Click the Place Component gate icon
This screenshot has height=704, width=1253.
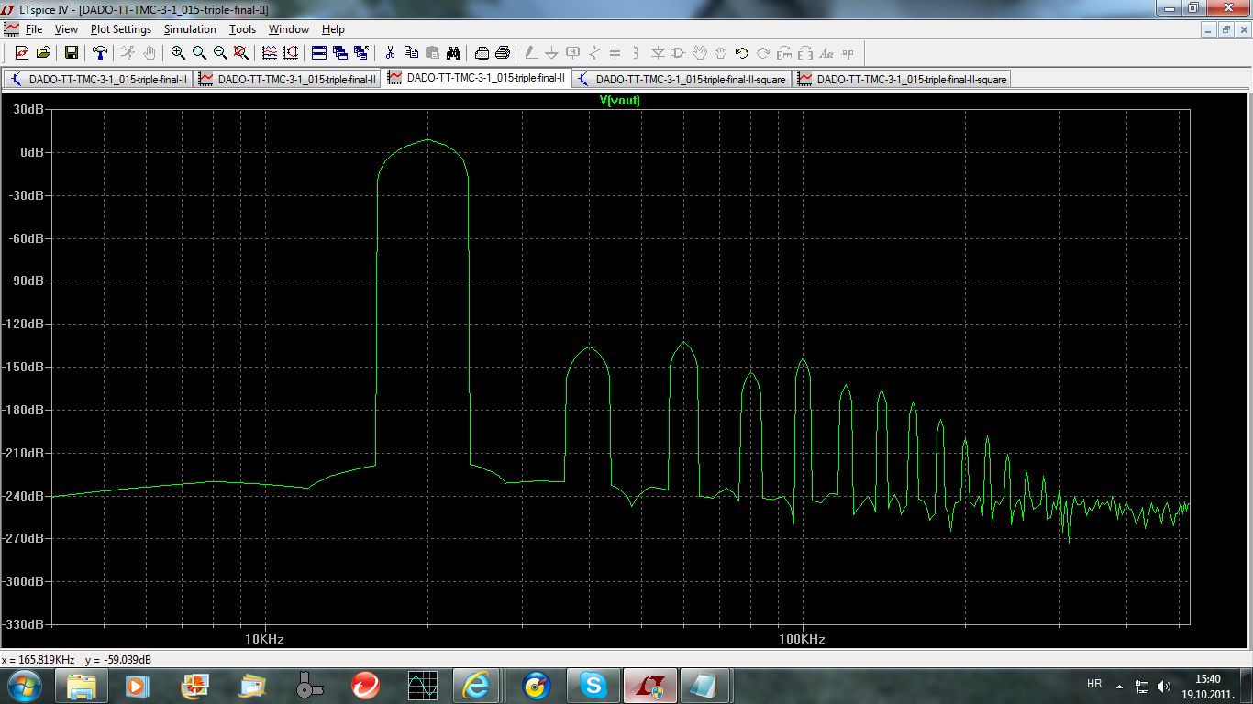click(x=679, y=53)
